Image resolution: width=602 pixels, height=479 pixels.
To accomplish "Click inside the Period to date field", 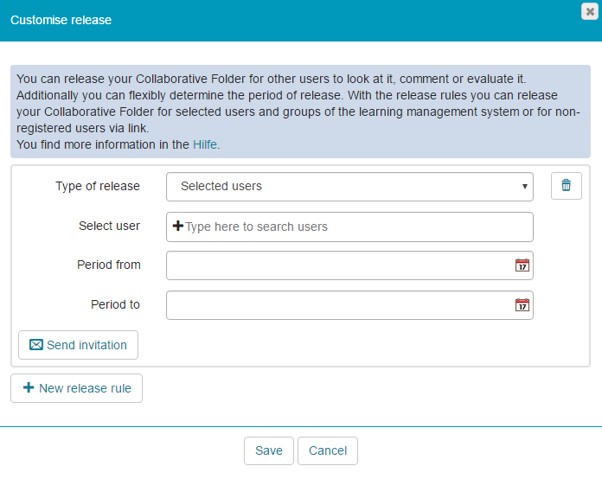I will point(337,305).
